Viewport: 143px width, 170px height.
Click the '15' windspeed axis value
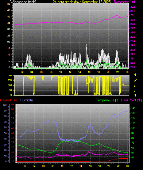[x=9, y=48]
